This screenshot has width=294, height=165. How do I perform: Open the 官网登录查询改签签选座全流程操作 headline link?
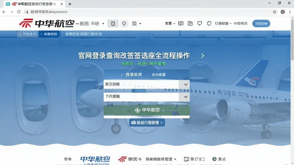click(134, 56)
